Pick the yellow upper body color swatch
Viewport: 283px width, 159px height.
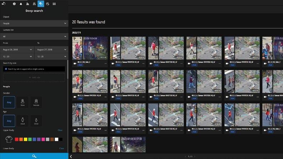tap(25, 139)
